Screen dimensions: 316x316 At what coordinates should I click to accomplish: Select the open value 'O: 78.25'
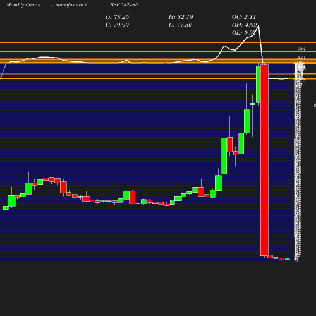click(x=117, y=17)
